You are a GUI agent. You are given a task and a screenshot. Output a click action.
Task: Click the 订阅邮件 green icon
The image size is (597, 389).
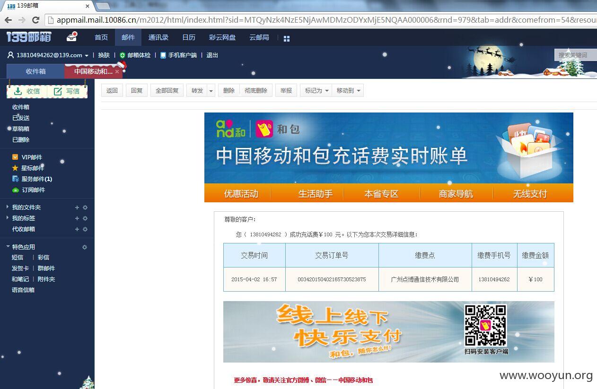point(15,190)
